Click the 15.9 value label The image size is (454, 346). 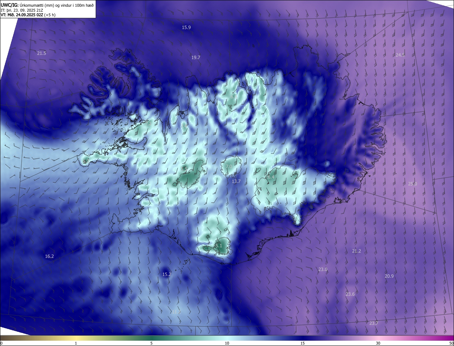pos(187,27)
